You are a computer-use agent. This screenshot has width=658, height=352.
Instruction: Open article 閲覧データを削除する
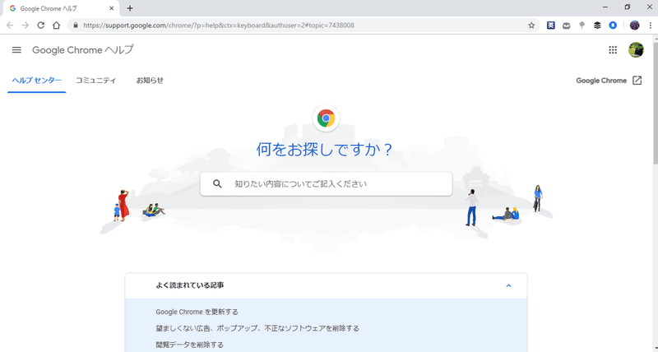(x=190, y=345)
